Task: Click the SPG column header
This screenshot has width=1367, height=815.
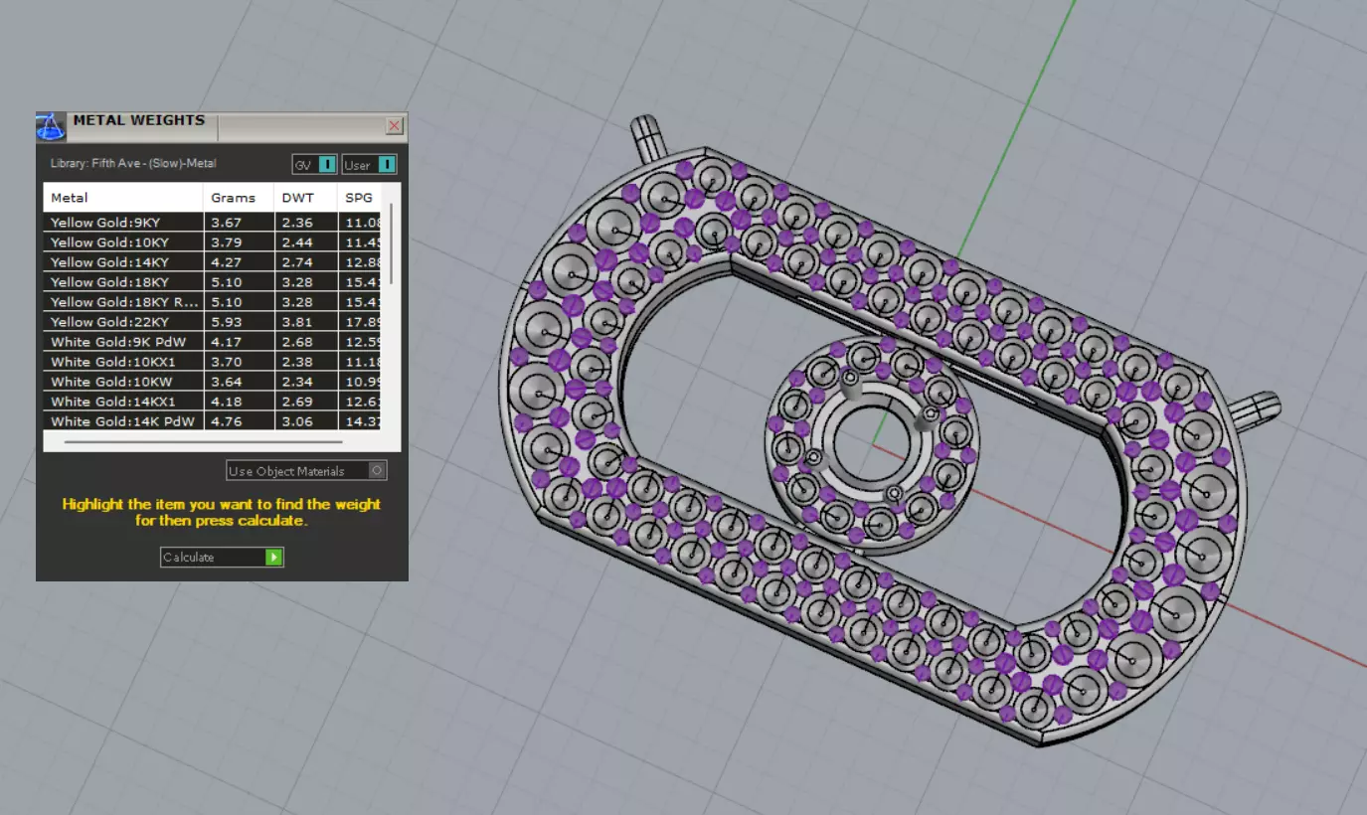Action: click(x=360, y=198)
